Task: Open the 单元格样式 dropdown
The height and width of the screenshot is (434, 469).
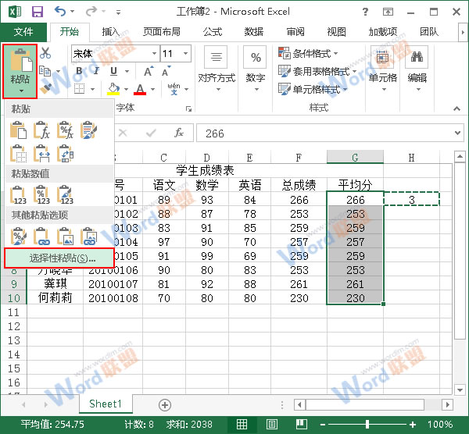Action: point(313,89)
